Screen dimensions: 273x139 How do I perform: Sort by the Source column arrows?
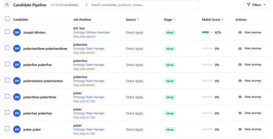tap(138, 19)
